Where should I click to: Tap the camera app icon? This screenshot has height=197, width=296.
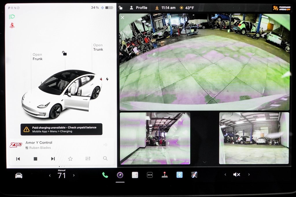[x=120, y=175]
